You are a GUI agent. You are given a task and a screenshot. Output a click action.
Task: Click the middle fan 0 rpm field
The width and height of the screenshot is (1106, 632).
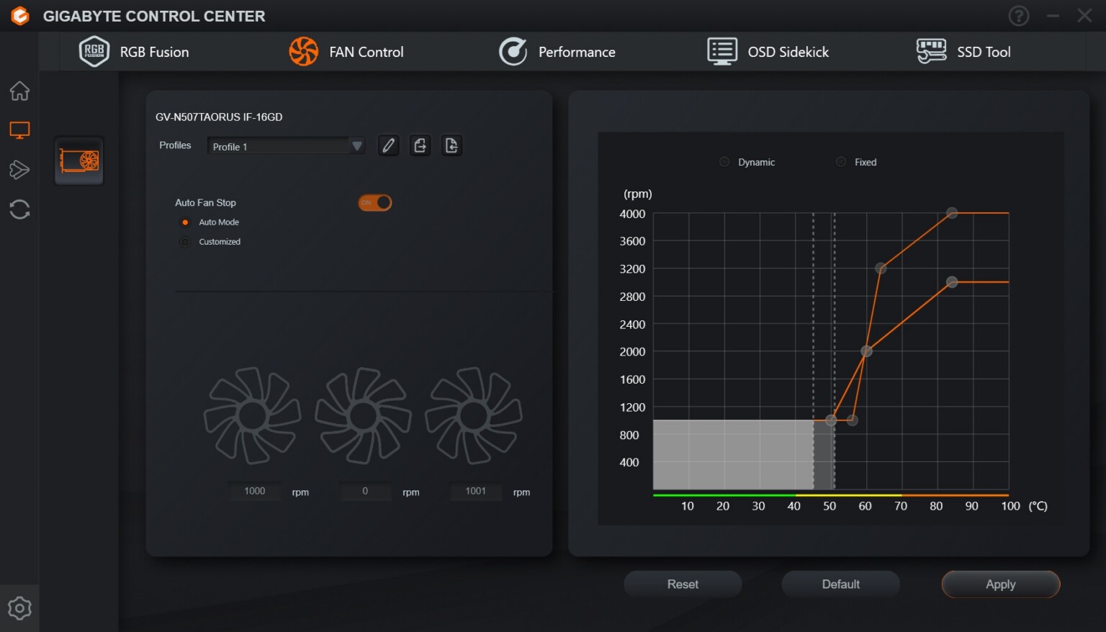[365, 491]
